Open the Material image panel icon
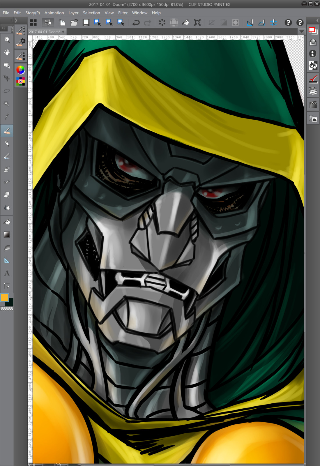 click(313, 119)
